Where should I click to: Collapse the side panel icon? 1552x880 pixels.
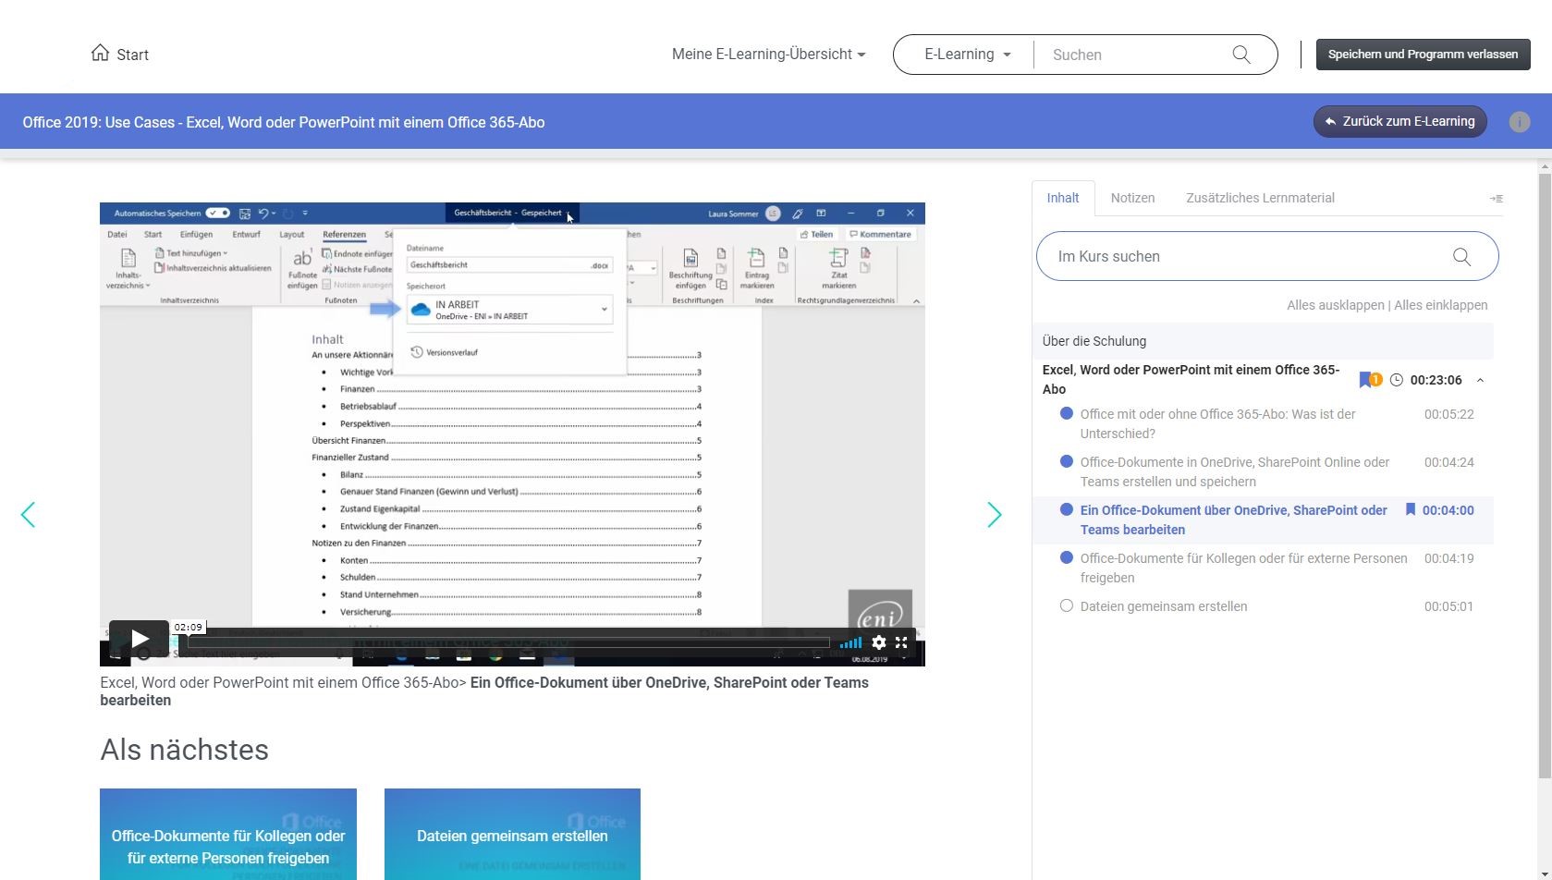1496,199
